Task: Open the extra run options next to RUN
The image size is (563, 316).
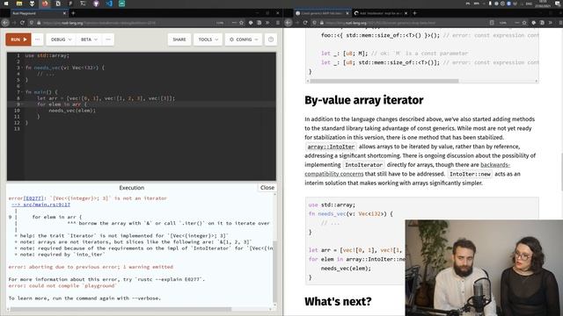Action: point(37,39)
